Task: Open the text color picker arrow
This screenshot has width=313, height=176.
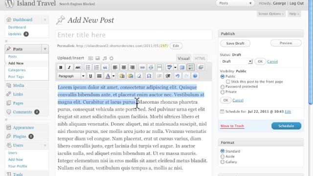Action: click(x=113, y=76)
